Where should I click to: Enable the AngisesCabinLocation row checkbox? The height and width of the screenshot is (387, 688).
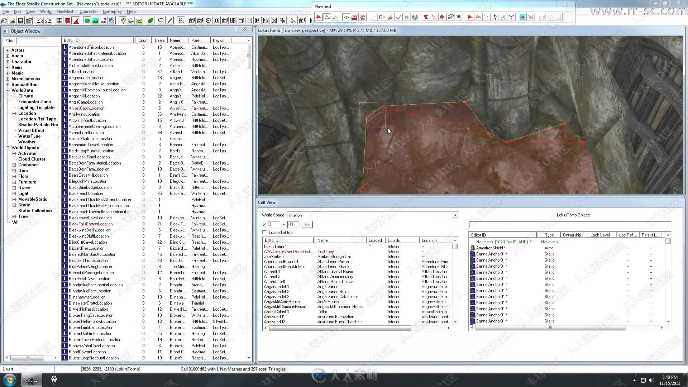click(x=65, y=108)
